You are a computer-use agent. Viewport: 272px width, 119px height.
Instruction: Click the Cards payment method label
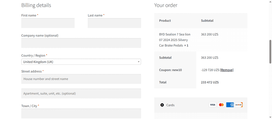pyautogui.click(x=170, y=105)
